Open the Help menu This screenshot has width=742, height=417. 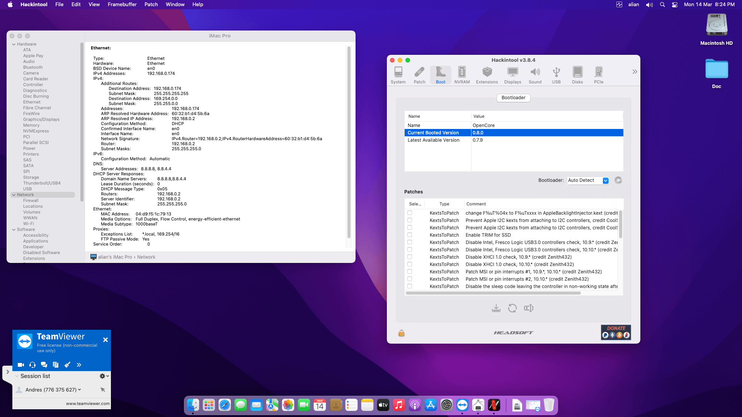pos(198,5)
